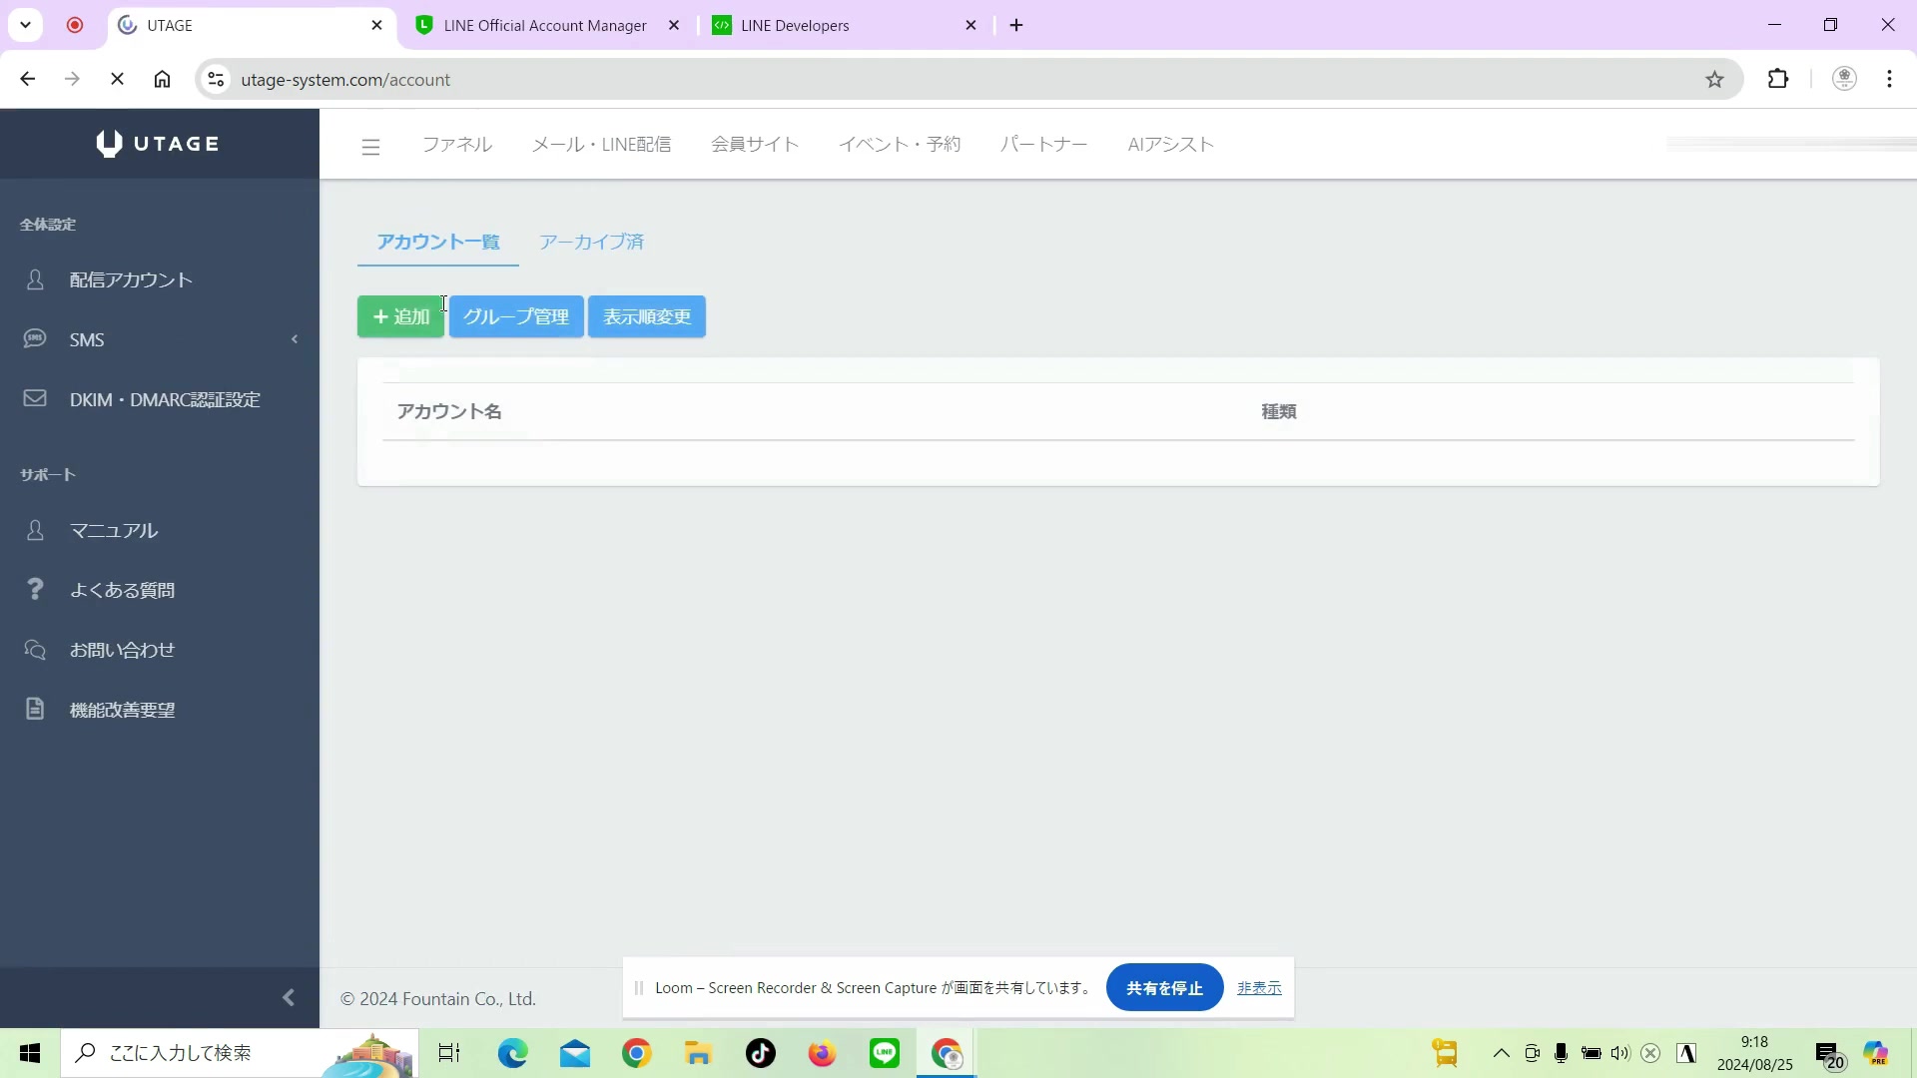Stop sharing with the 共有を停止 button
Image resolution: width=1917 pixels, height=1078 pixels.
1164,987
